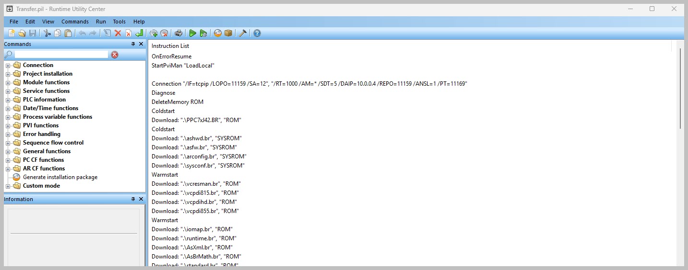Open the View menu
This screenshot has height=270, width=688.
48,22
